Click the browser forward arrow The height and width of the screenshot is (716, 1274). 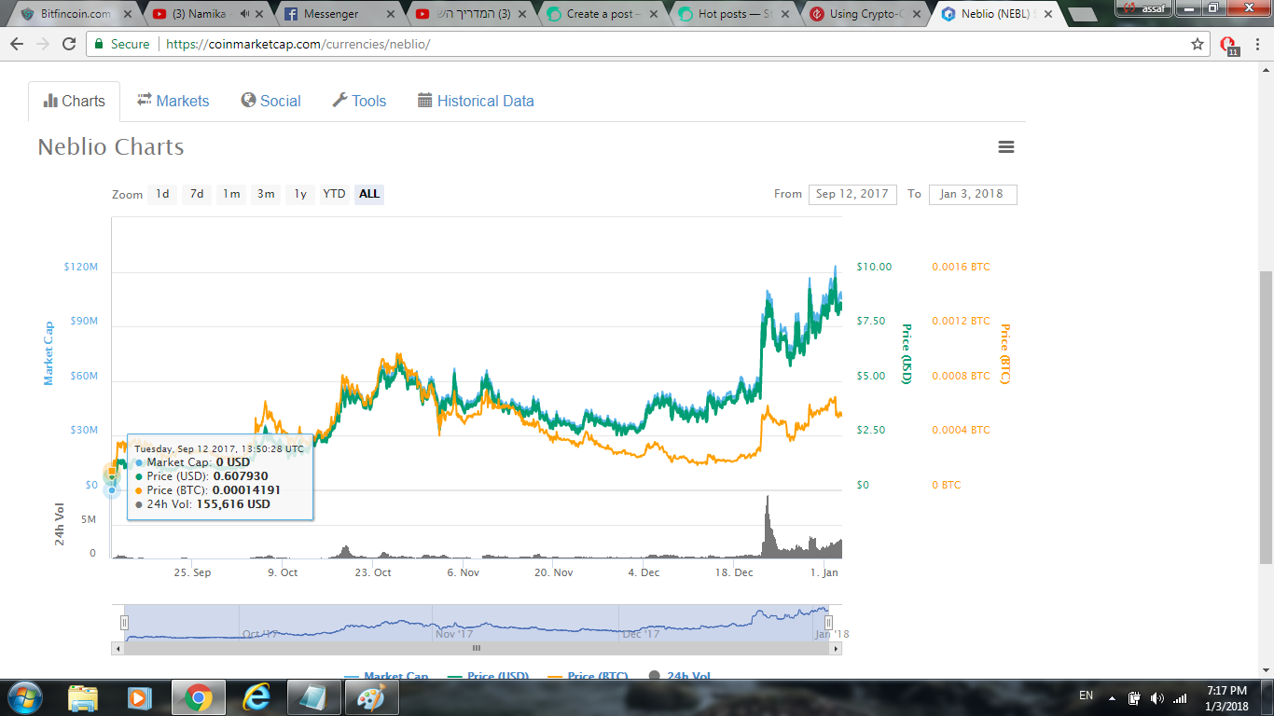coord(42,44)
